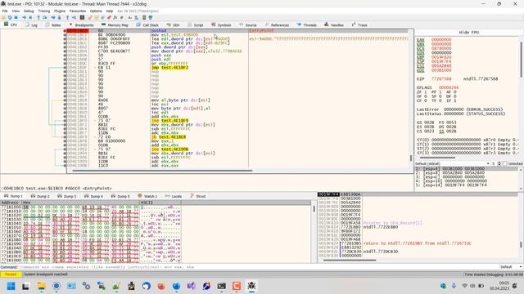Click the Run arrow toolbar icon
524x294 pixels.
click(x=24, y=17)
